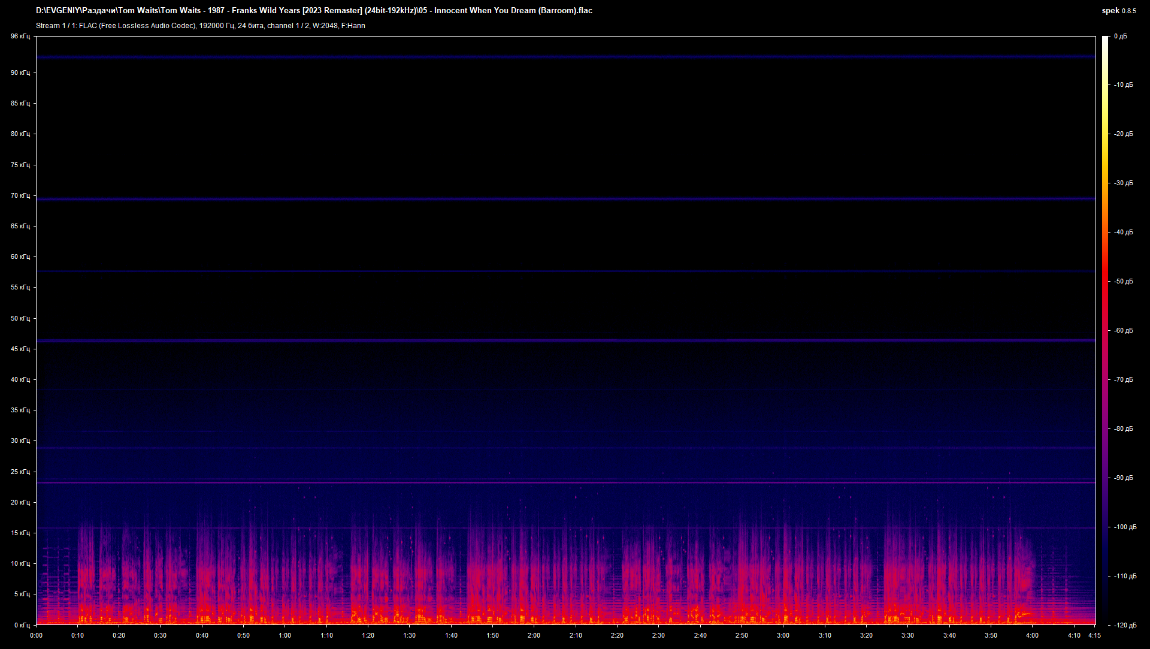The image size is (1150, 649).
Task: Click the -90 дБ level scale label
Action: tap(1124, 478)
